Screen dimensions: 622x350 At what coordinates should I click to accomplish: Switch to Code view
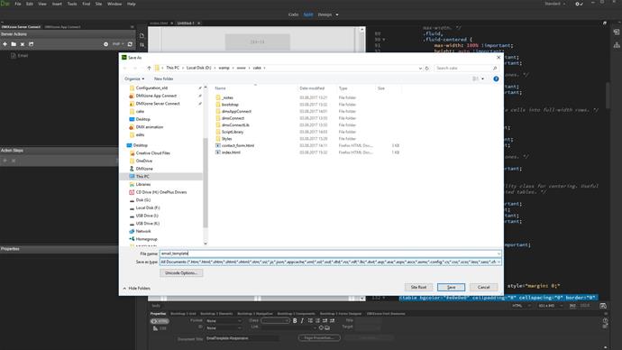(x=293, y=14)
